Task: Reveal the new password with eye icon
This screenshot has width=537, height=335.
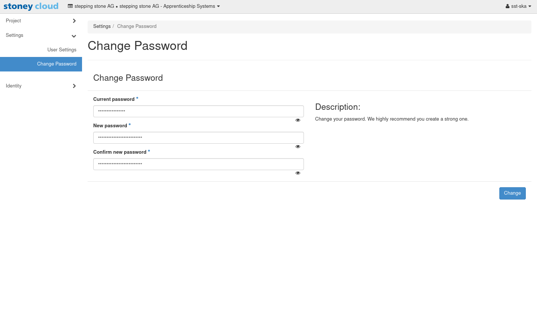Action: click(x=298, y=147)
